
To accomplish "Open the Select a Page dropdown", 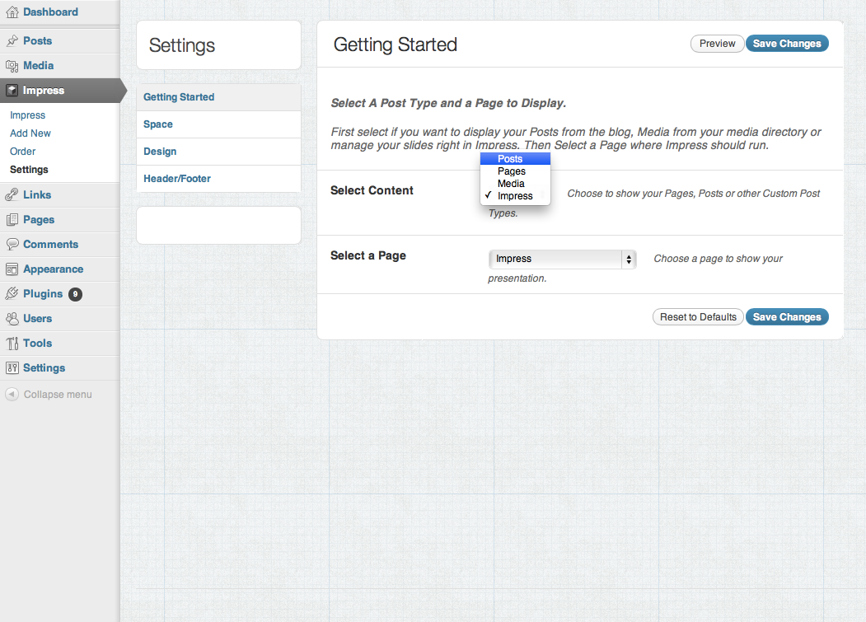I will pos(562,260).
